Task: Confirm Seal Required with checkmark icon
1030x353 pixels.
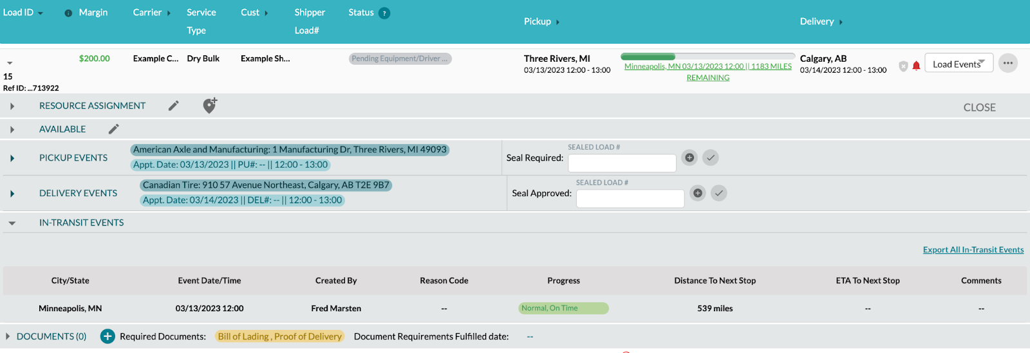Action: pyautogui.click(x=711, y=158)
